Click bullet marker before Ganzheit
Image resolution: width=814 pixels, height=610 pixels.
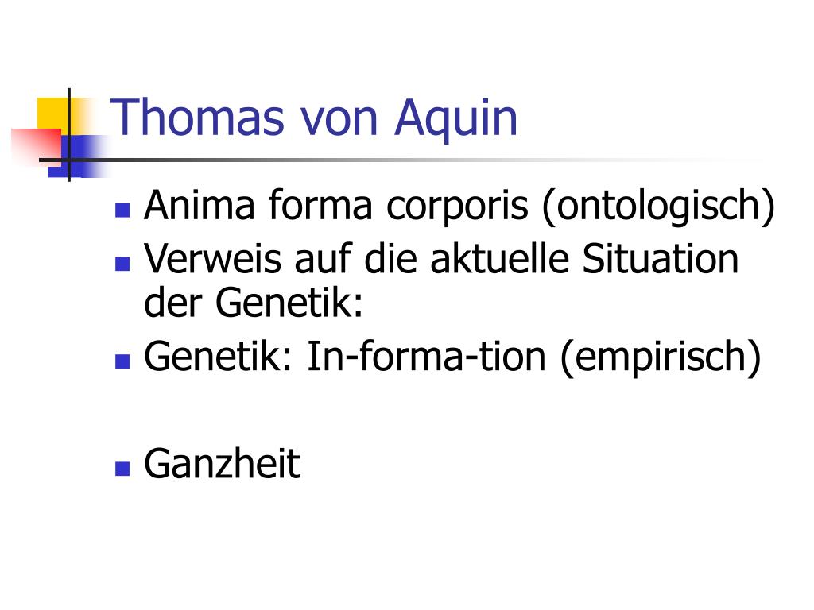tap(122, 469)
